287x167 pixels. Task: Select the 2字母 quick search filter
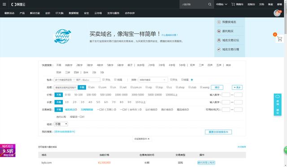tap(152, 65)
